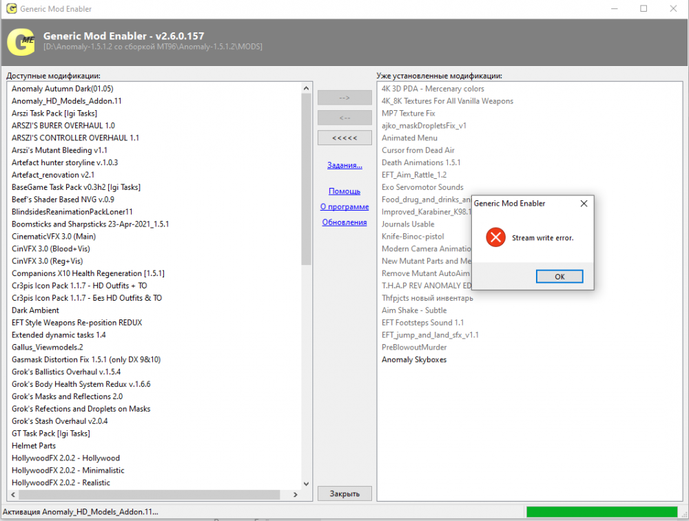Select CinVFX 3.0 (Reg+Vis)
Viewport: 689px width, 521px height.
coord(48,261)
